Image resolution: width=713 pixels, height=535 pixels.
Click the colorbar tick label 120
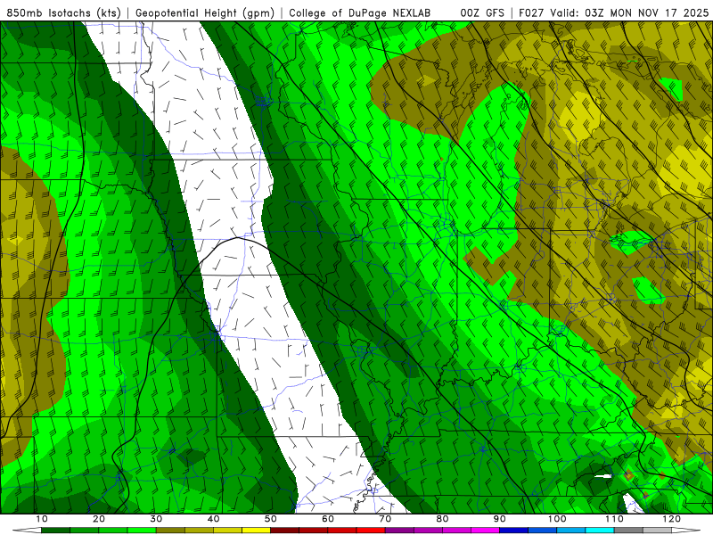671,519
